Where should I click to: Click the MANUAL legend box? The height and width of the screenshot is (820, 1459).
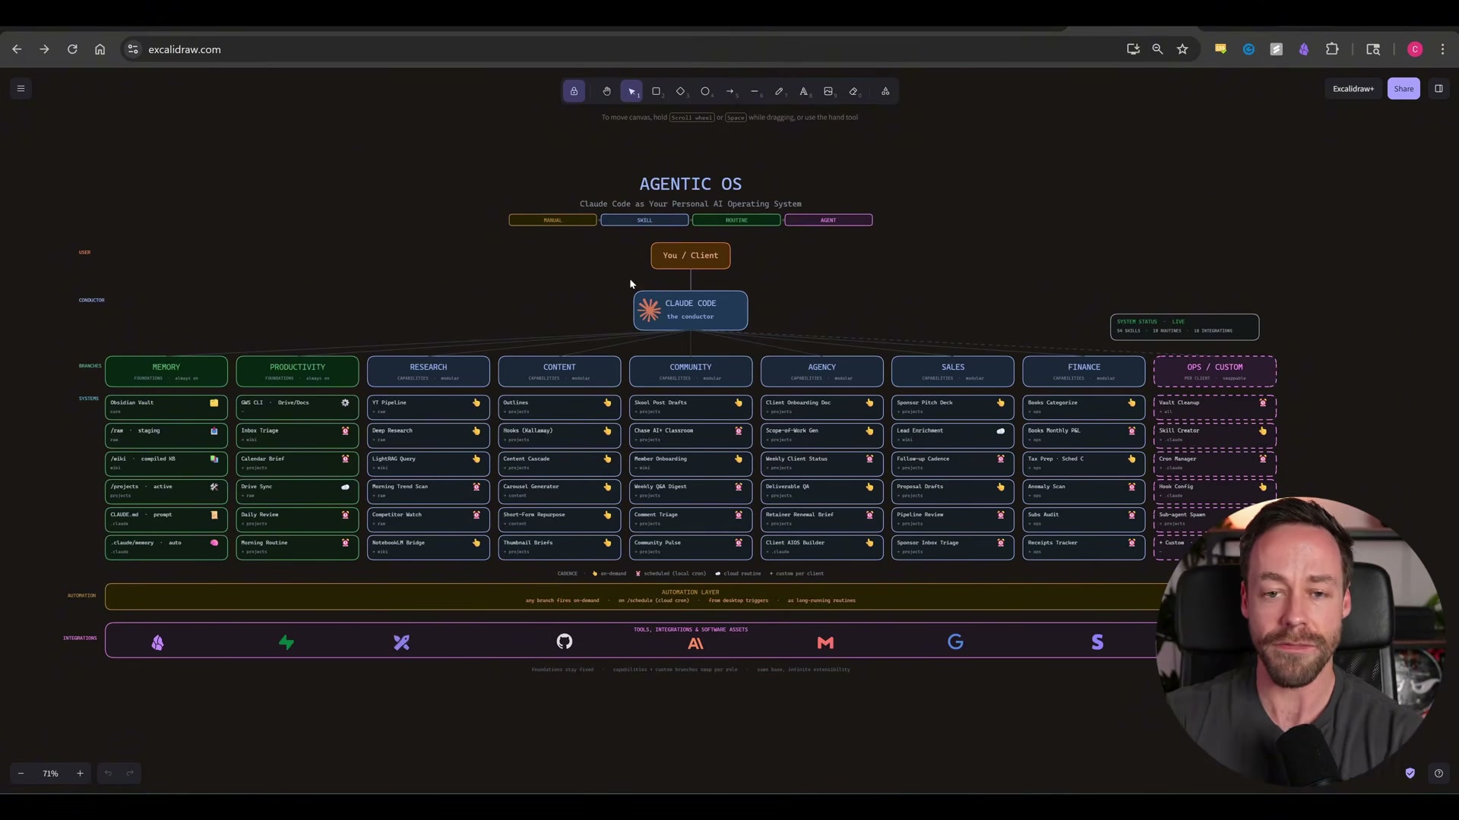(552, 220)
